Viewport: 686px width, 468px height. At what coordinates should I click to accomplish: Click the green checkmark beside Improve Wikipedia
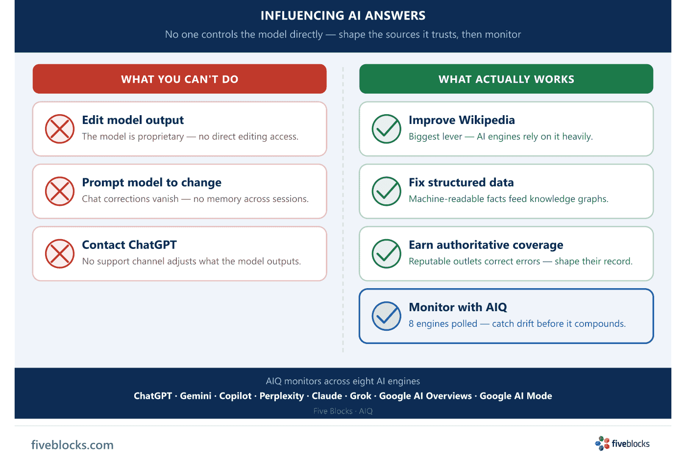pos(387,129)
